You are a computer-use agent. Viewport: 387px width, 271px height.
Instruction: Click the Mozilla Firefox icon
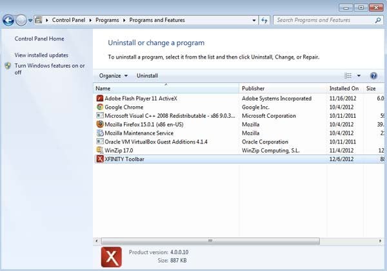[x=100, y=124]
